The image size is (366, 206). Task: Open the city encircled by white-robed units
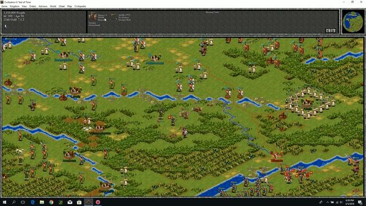[308, 103]
